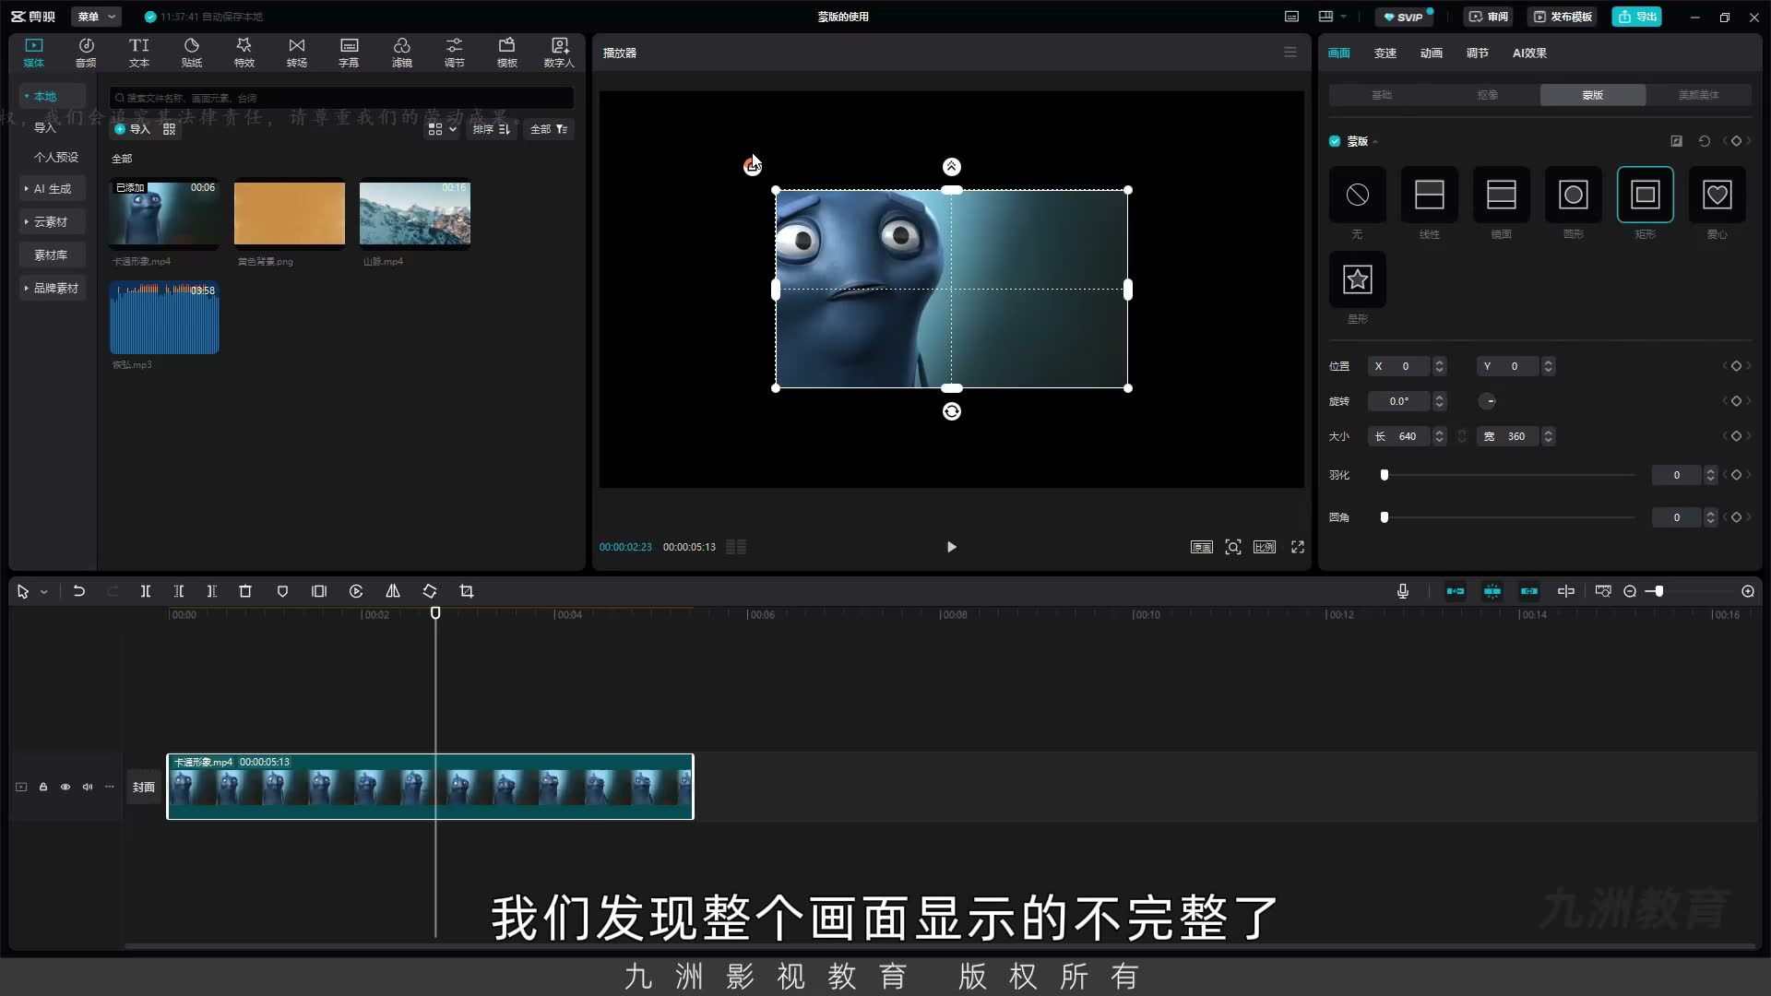Delete selected clip with trash icon

click(245, 591)
